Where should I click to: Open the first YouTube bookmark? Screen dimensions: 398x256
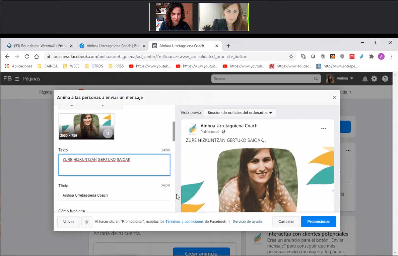pyautogui.click(x=150, y=66)
